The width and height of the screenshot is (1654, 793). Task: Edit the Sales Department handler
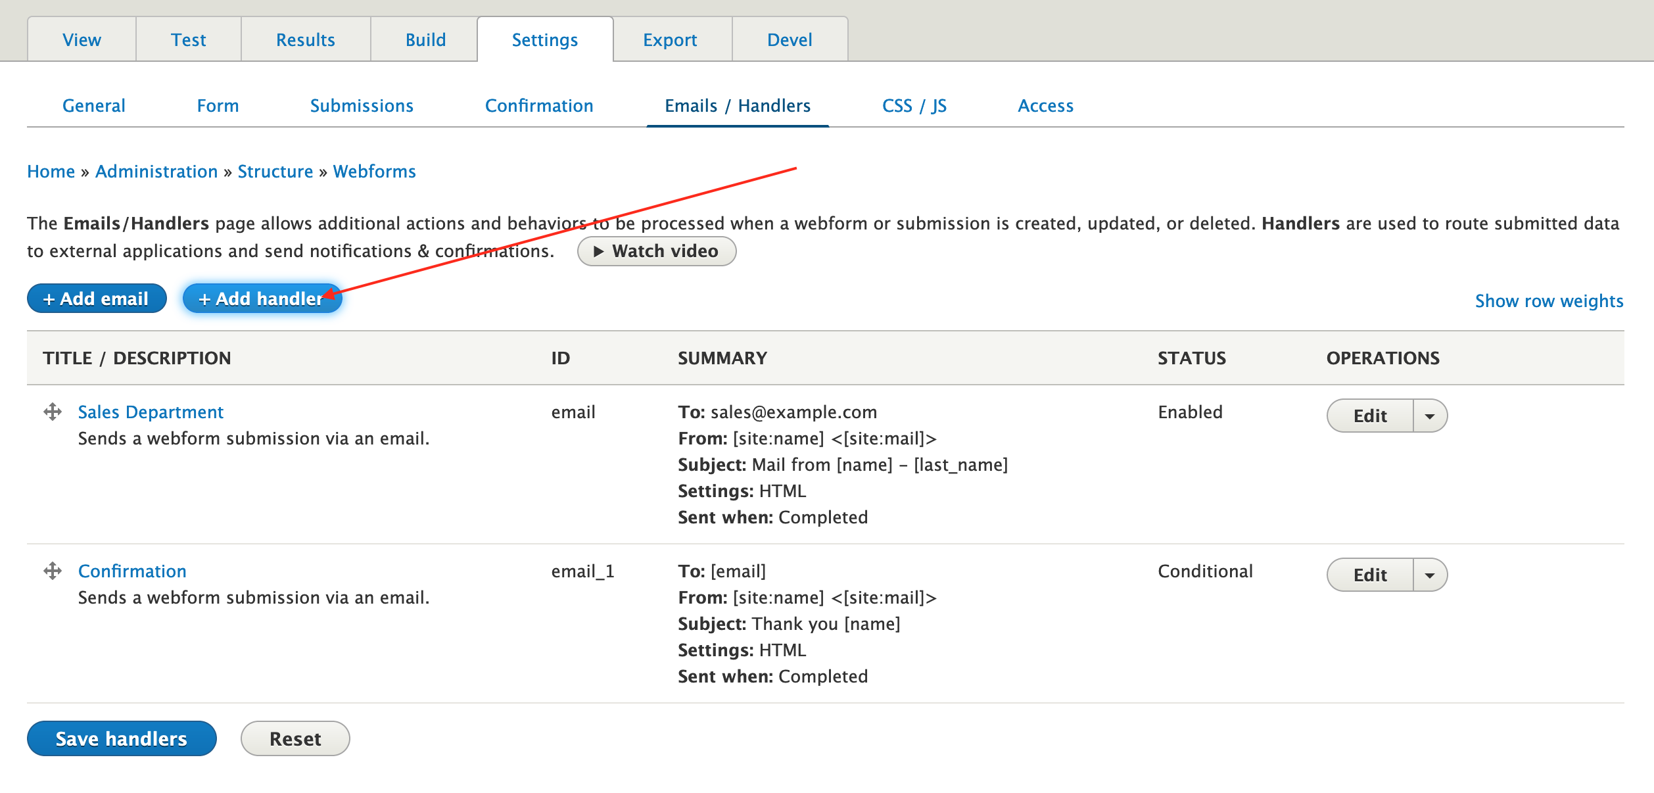point(1369,416)
